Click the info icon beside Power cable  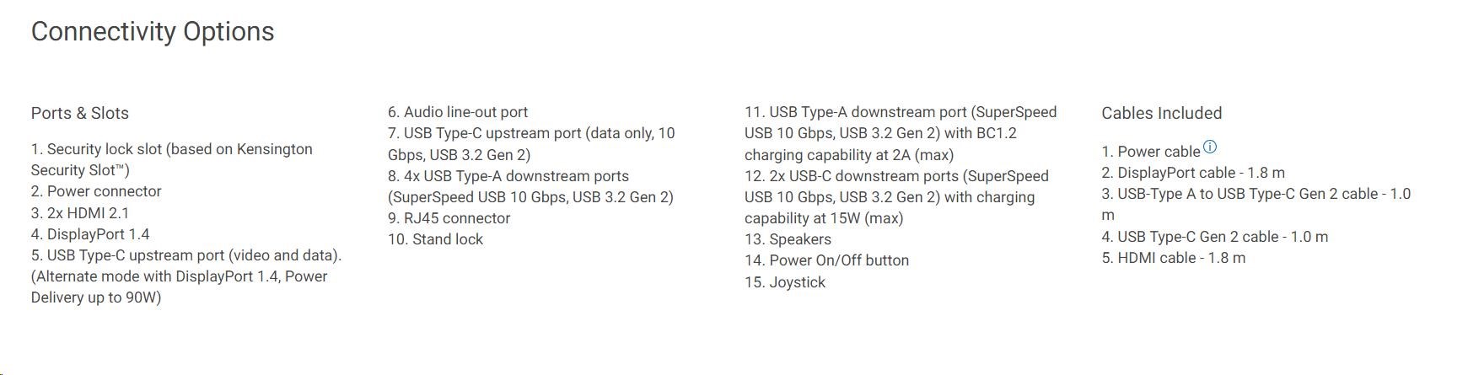[1210, 147]
